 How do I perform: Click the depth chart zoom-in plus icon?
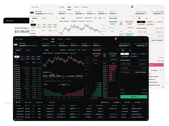tap(69, 85)
